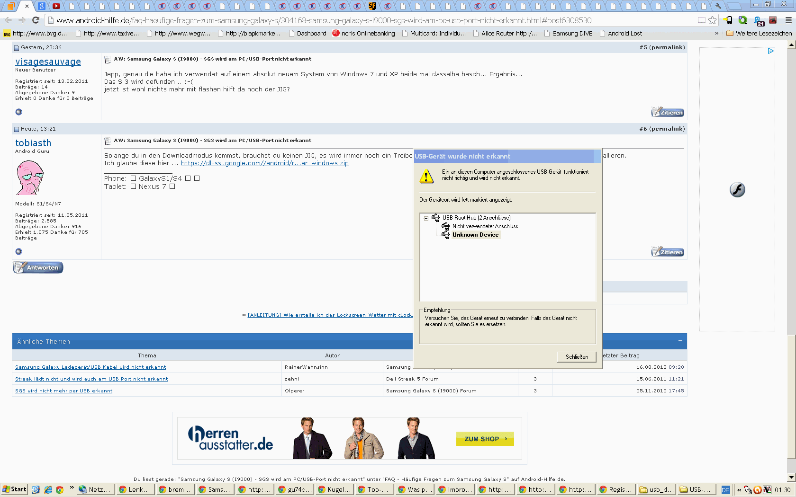Quote tobiasth's post with Zitieren

(x=667, y=252)
